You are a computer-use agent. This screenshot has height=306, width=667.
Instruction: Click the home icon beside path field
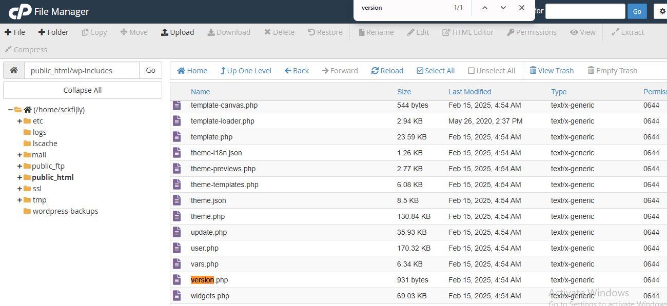point(14,70)
